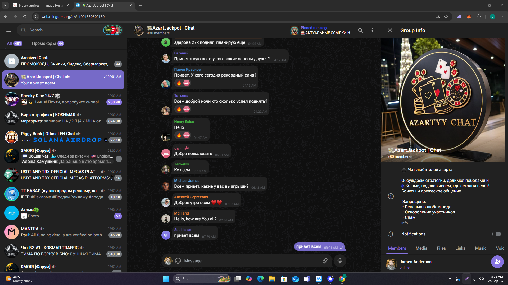Click the search-in-chat magnifier icon

tap(360, 30)
